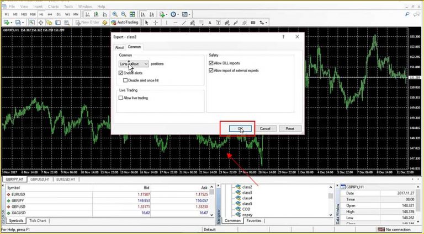Toggle the AutoTrading button
424x234 pixels.
[x=125, y=23]
